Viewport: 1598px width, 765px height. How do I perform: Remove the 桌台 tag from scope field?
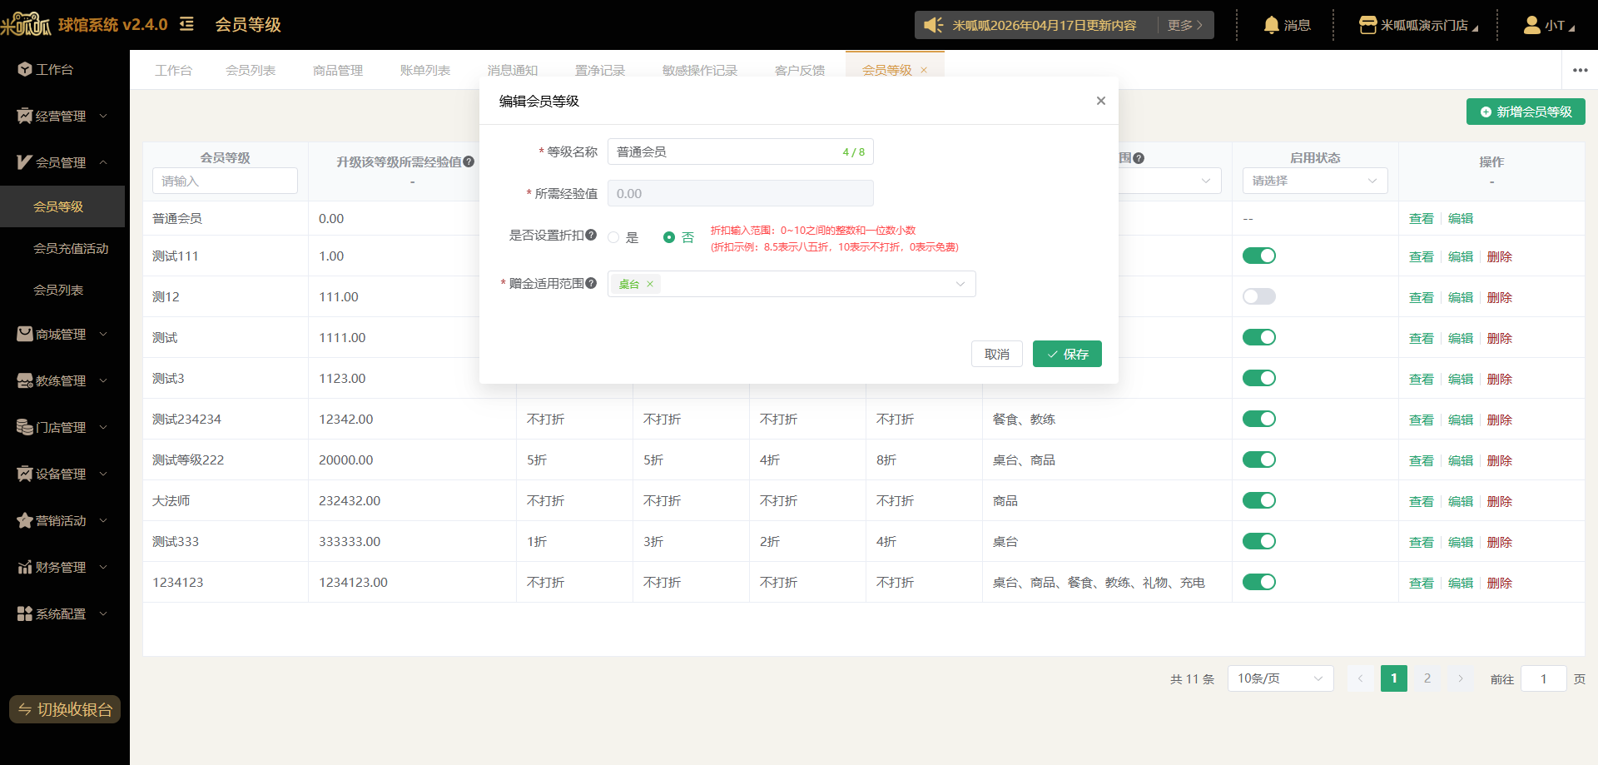point(650,284)
